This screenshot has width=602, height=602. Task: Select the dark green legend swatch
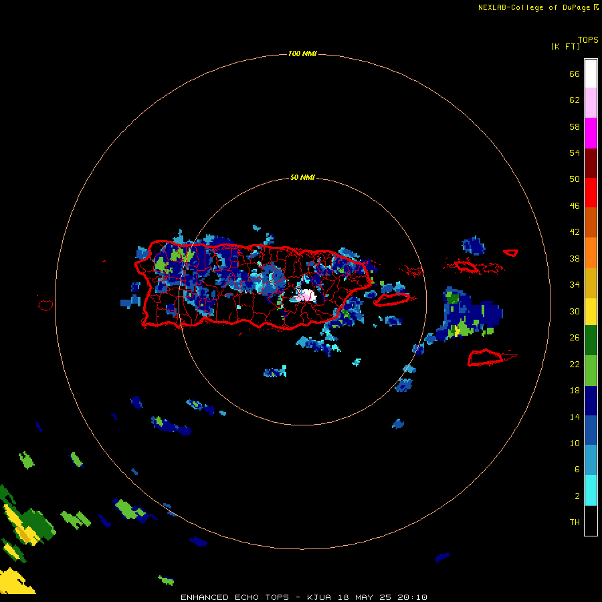(x=591, y=340)
